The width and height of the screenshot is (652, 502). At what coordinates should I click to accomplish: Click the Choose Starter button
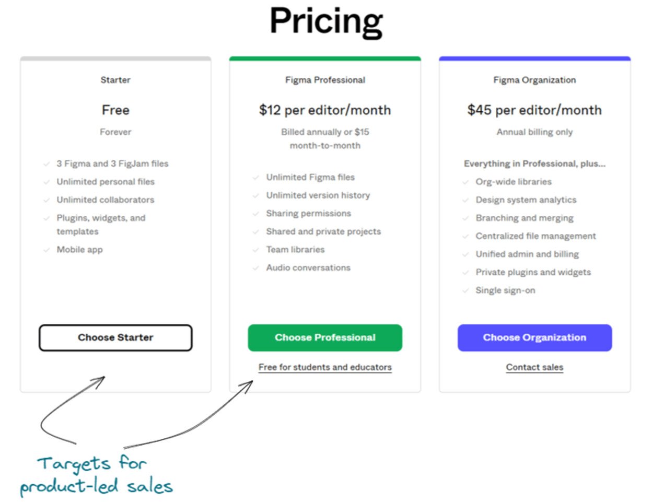(115, 337)
